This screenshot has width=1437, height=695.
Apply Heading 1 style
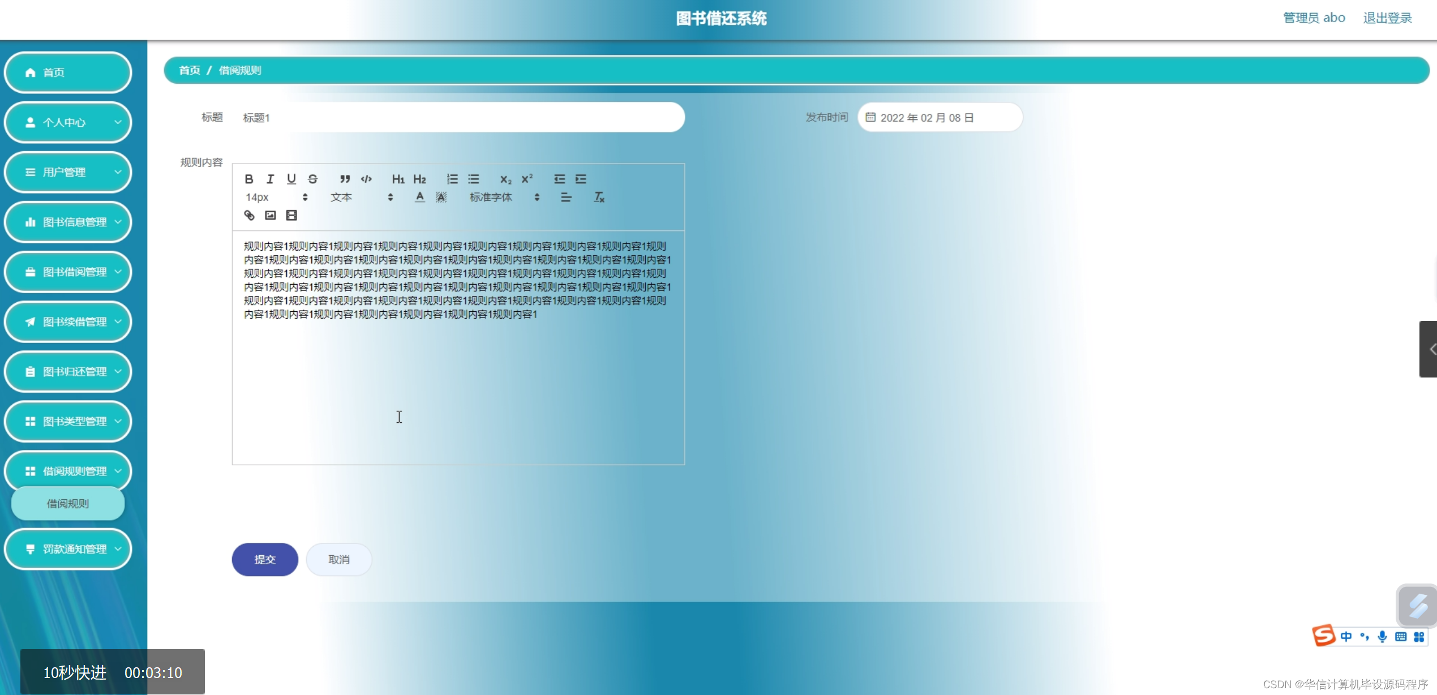(x=398, y=179)
